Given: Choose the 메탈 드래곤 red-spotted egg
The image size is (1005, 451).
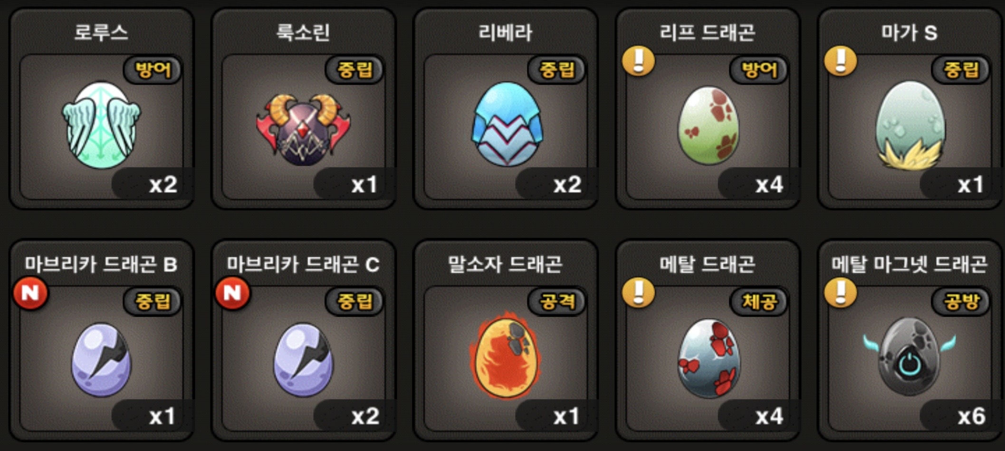Looking at the screenshot, I should pos(708,358).
